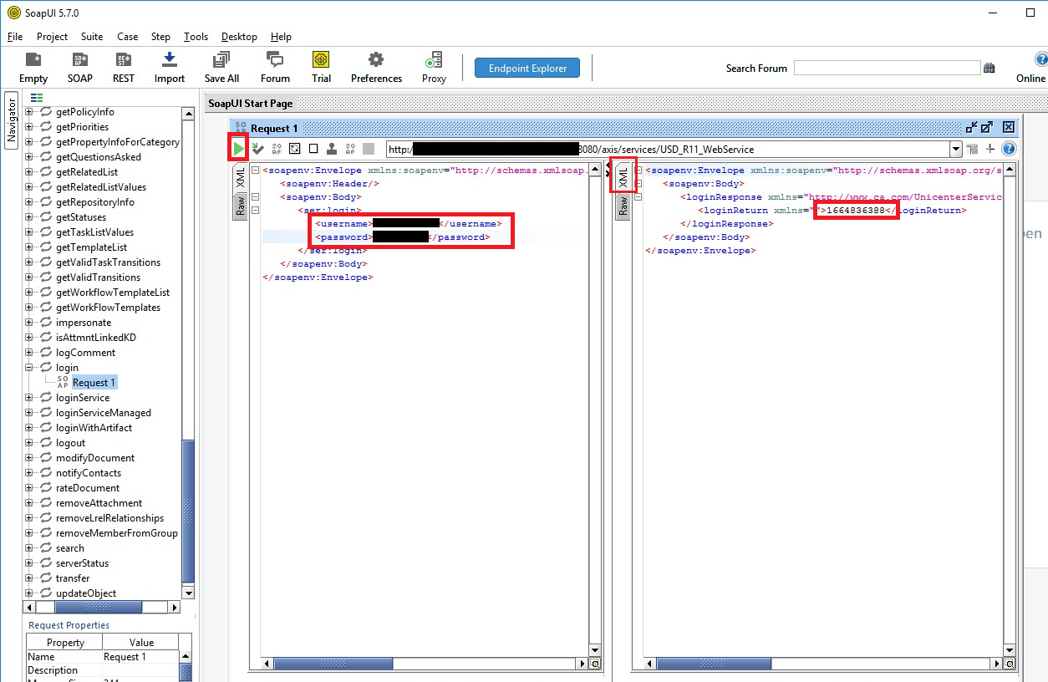Expand the updateObject tree node
Viewport: 1048px width, 682px height.
point(29,593)
